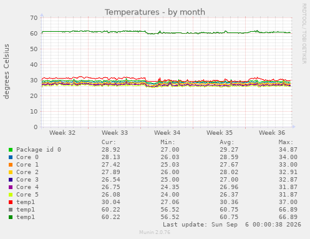The height and width of the screenshot is (239, 310).
Task: Click the 'Cur:' column header
Action: click(x=109, y=142)
